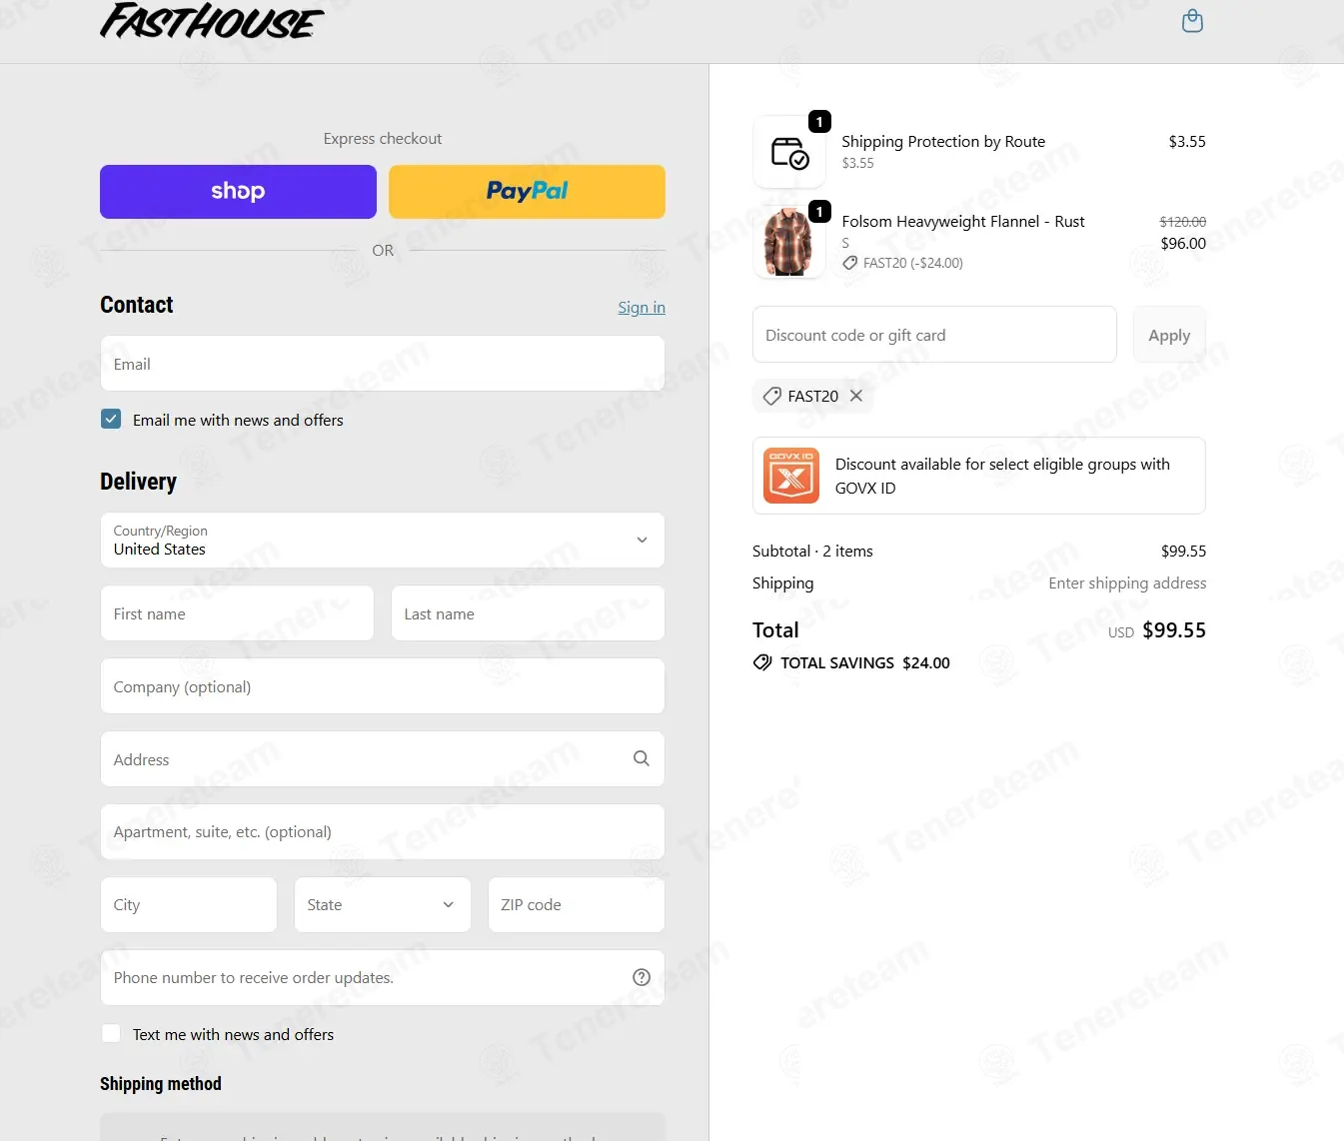Choose PayPal express checkout

point(527,192)
